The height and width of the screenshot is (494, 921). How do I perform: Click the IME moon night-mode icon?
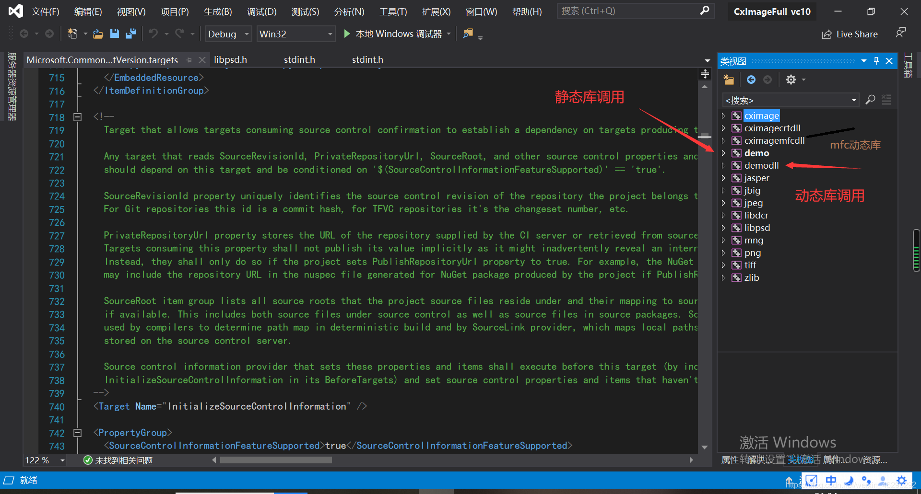(x=849, y=480)
